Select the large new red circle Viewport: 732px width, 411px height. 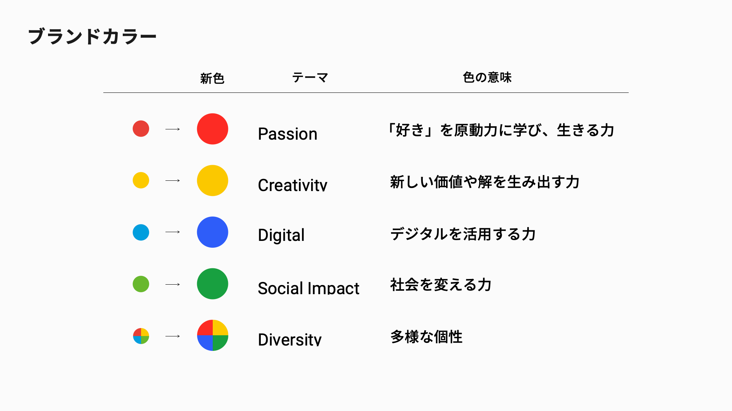point(212,129)
